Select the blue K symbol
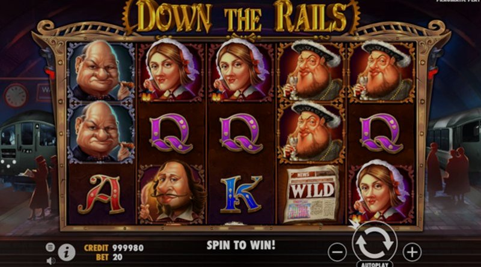 pos(241,194)
